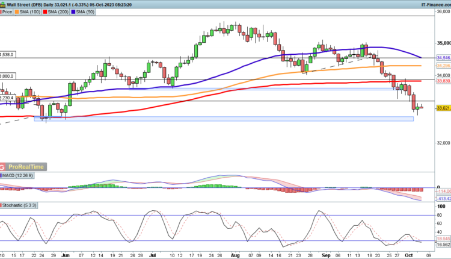This screenshot has width=451, height=259.
Task: Click the MACD -413.42 value tag
Action: click(x=443, y=198)
